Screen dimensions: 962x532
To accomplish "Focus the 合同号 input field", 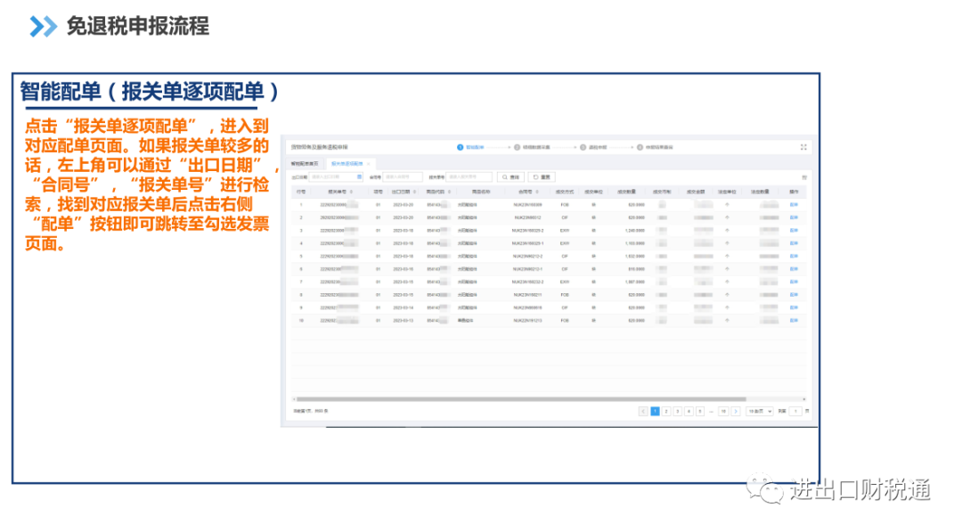I will tap(403, 176).
